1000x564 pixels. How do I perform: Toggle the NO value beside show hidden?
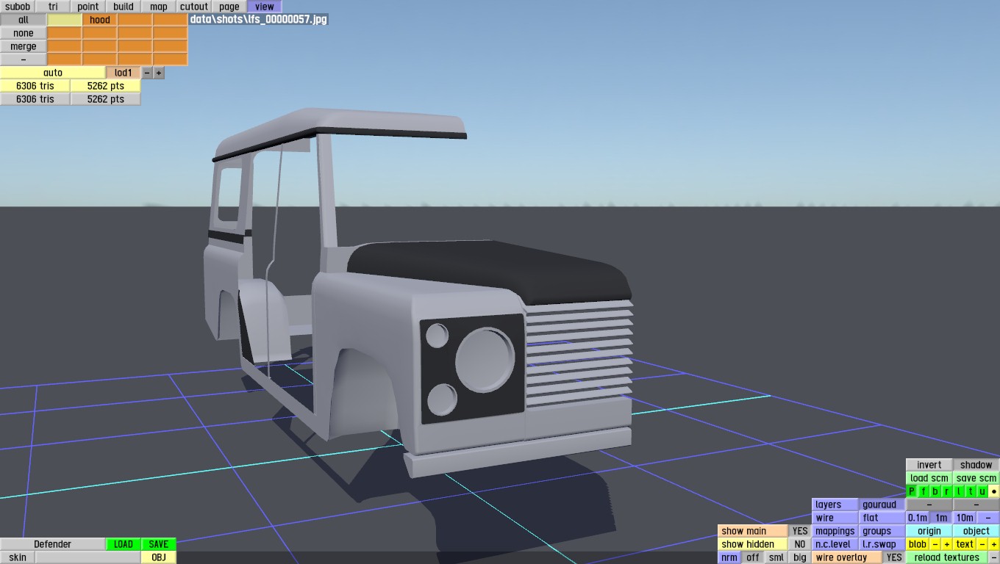click(x=800, y=544)
